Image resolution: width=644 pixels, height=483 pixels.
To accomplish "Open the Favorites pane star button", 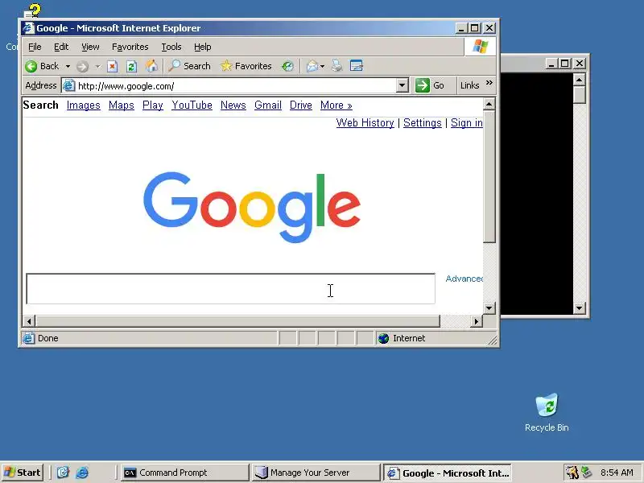I will click(246, 66).
